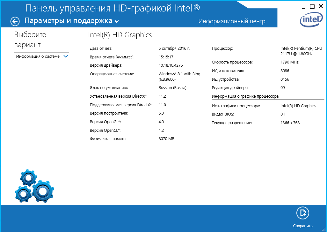The height and width of the screenshot is (232, 327).
Task: Click the driver revision value 09
Action: click(283, 88)
